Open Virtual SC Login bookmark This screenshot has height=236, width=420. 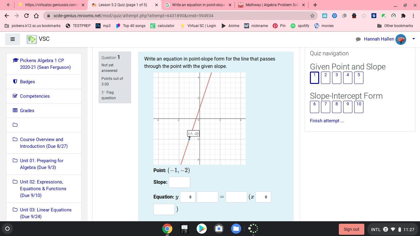(x=198, y=26)
